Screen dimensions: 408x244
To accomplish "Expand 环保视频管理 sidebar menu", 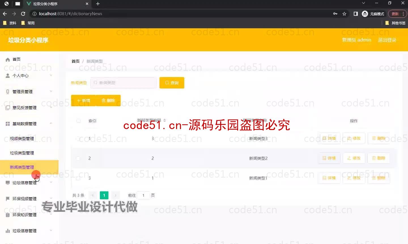I will coord(29,199).
